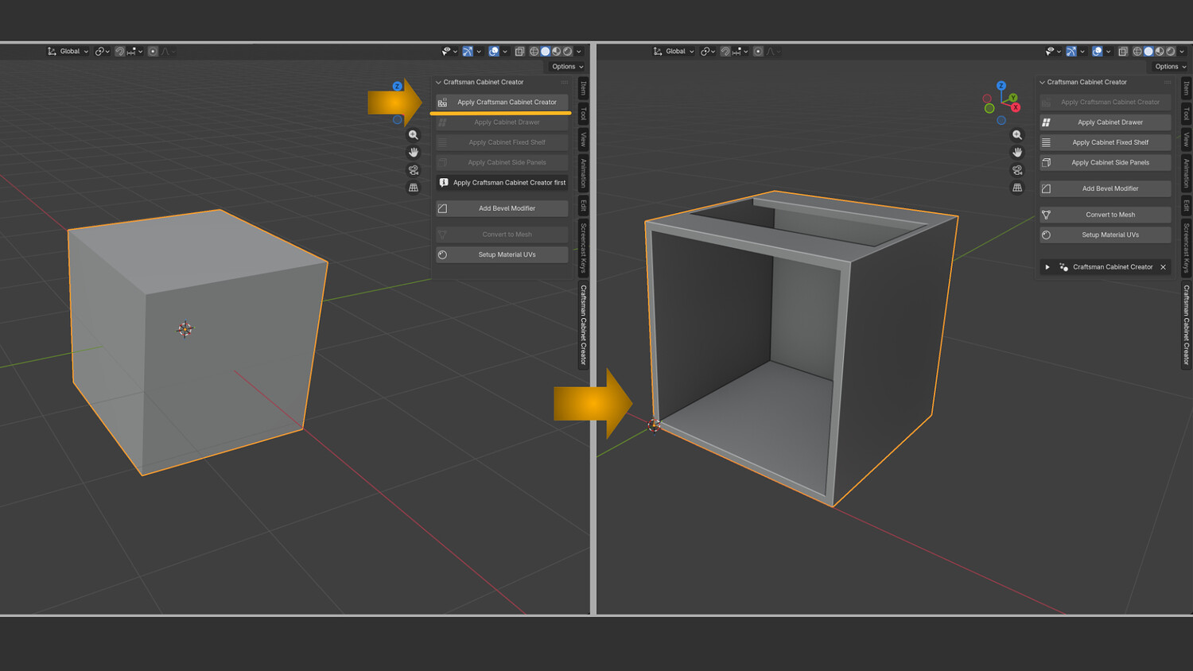Viewport: 1193px width, 671px height.
Task: Click the shelf icon beside Apply Cabinet Fixed Shelf
Action: click(1047, 142)
